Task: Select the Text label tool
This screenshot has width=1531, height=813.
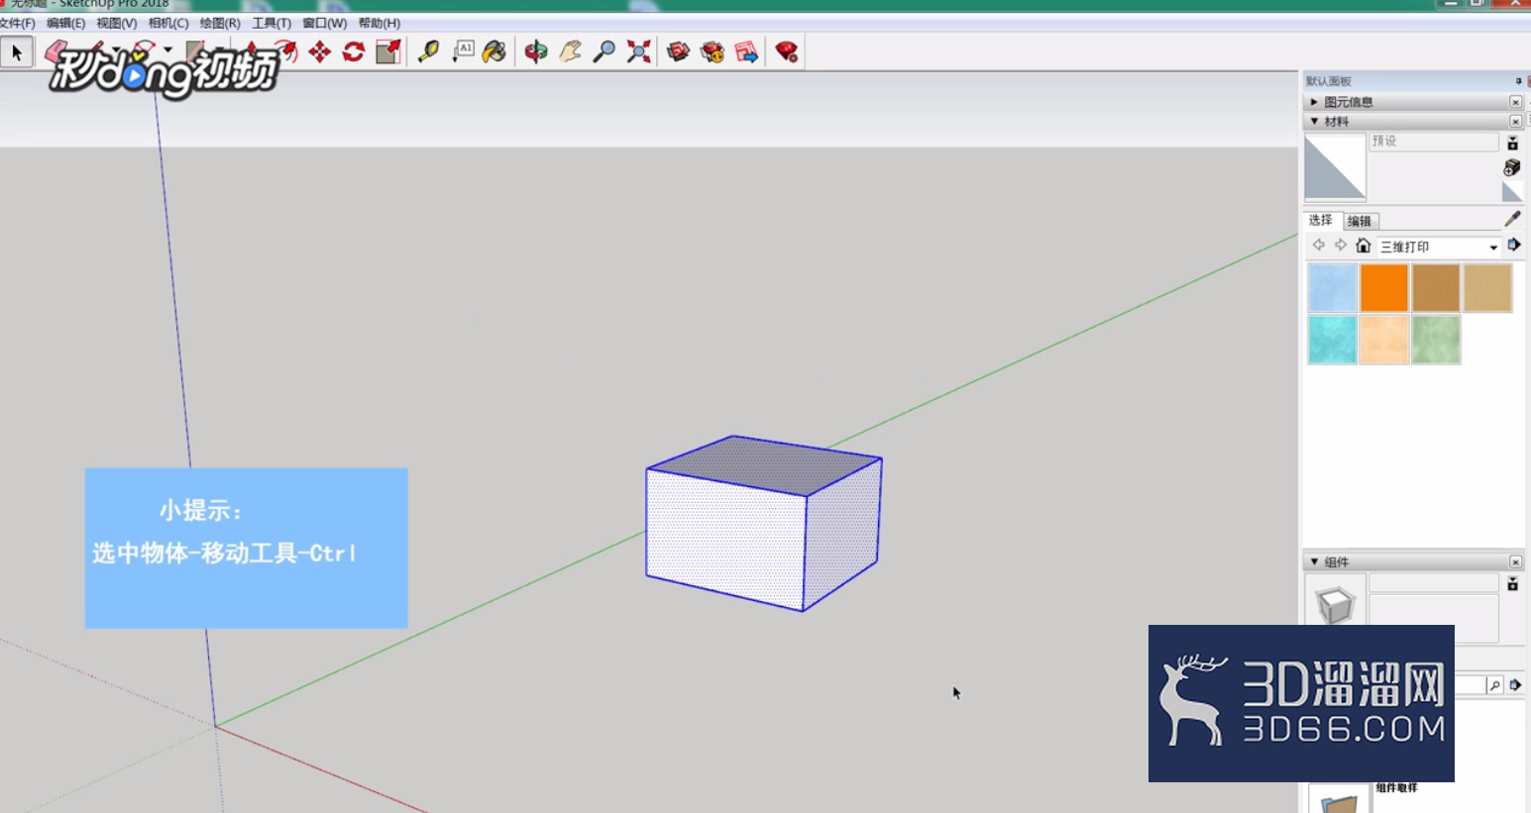Action: pyautogui.click(x=463, y=52)
